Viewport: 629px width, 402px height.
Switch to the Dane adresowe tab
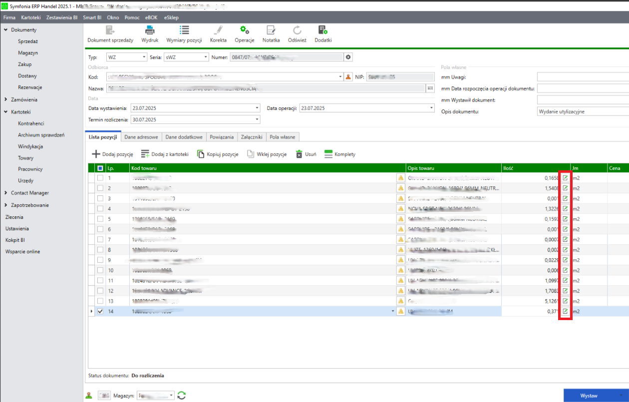click(x=141, y=137)
